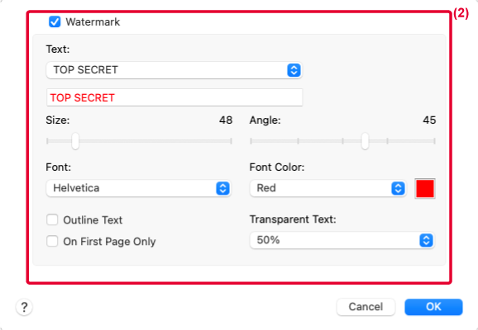The height and width of the screenshot is (330, 478).
Task: Click the Size slider handle
Action: pos(75,141)
